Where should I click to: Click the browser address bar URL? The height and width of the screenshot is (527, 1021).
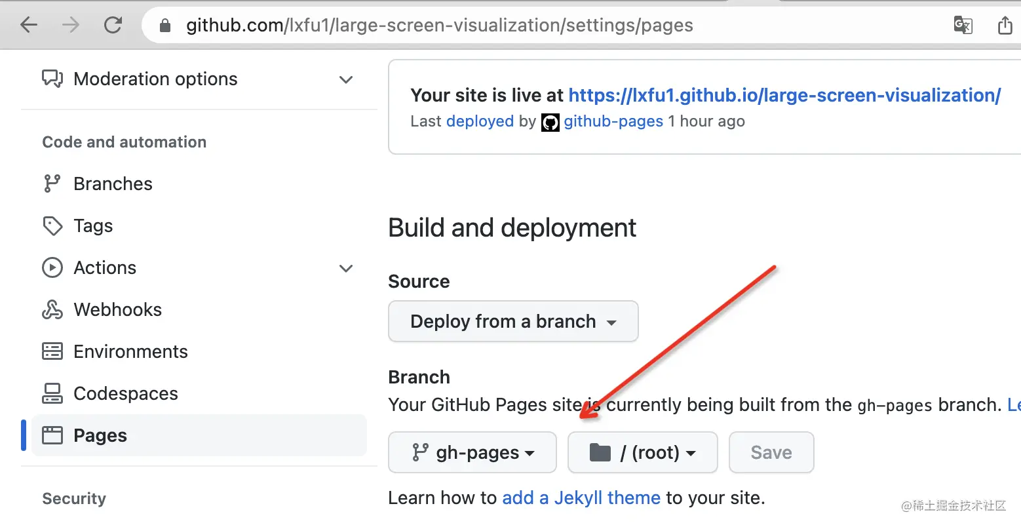click(440, 26)
